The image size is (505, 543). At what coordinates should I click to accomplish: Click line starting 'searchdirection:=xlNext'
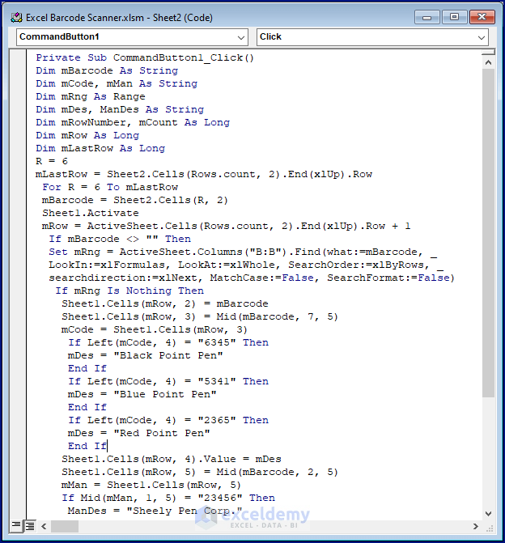click(x=252, y=278)
